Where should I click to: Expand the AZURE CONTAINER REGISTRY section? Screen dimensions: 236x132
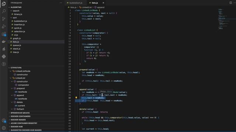pyautogui.click(x=36, y=123)
